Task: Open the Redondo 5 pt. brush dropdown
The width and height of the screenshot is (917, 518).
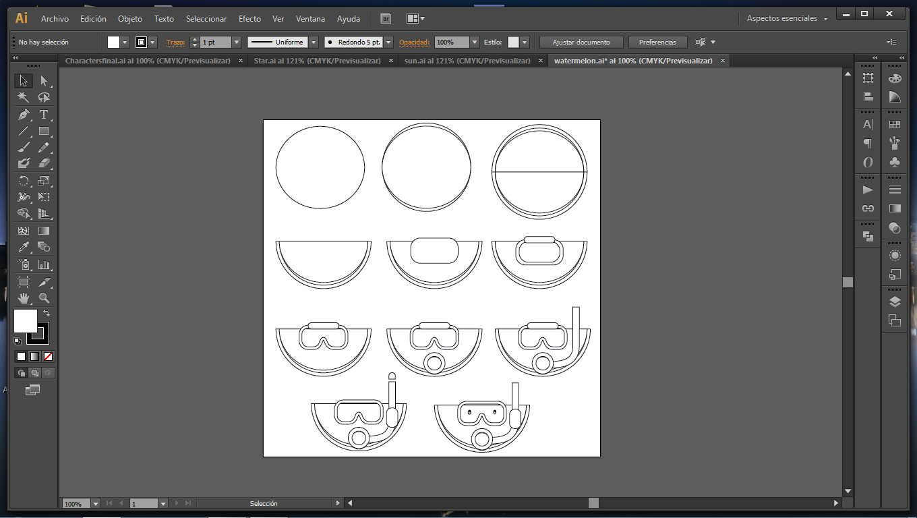Action: pyautogui.click(x=388, y=42)
